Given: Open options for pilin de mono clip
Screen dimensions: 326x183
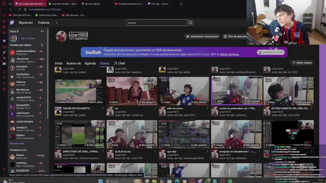Looking at the screenshot, I should [x=207, y=108].
